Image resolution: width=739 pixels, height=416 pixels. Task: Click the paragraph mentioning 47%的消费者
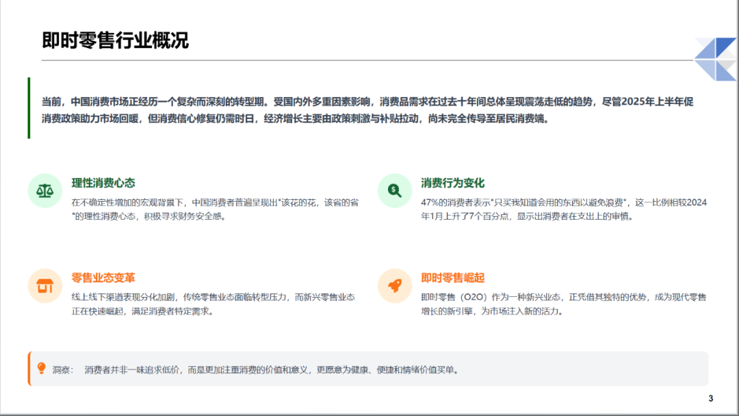click(563, 209)
